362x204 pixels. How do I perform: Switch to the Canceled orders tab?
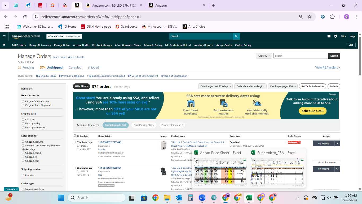point(75,67)
